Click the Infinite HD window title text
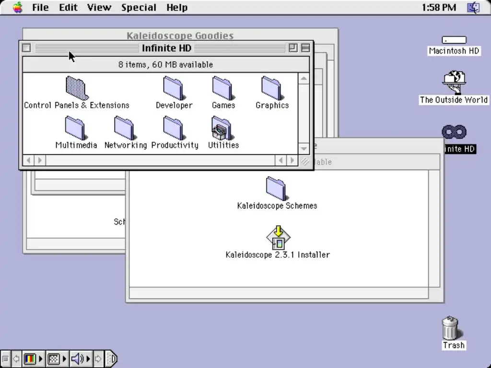The height and width of the screenshot is (368, 491). coord(166,48)
